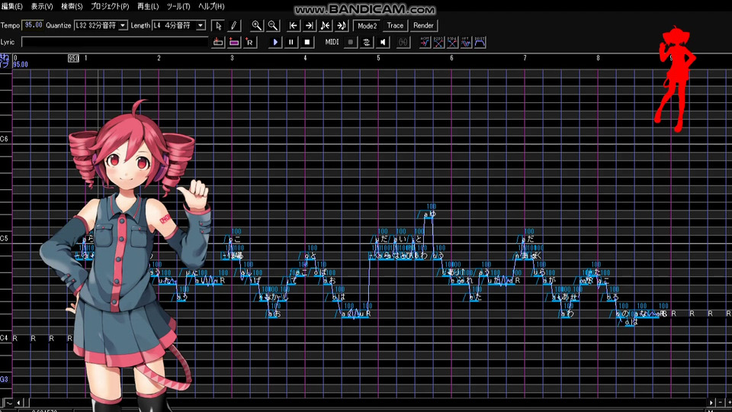Click the Lyric input field
The width and height of the screenshot is (732, 412).
(115, 42)
